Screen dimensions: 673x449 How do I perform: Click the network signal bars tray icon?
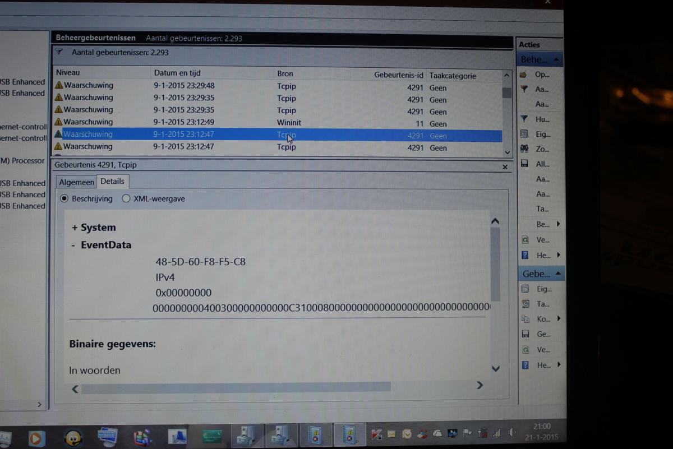497,433
